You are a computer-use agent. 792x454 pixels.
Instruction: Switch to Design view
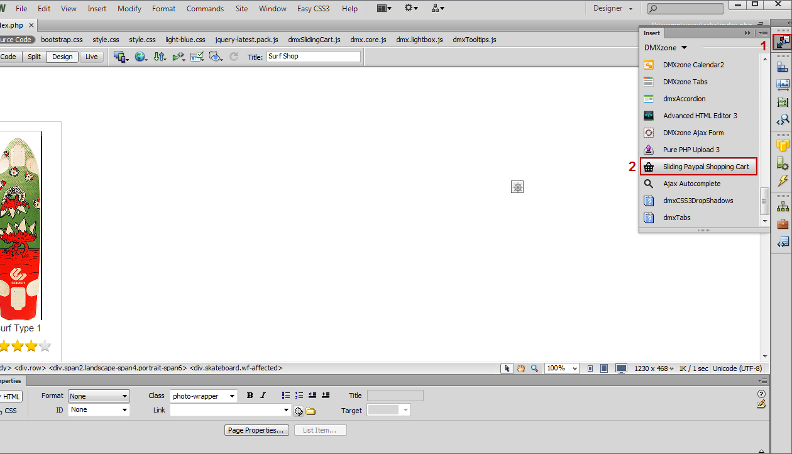click(x=62, y=57)
